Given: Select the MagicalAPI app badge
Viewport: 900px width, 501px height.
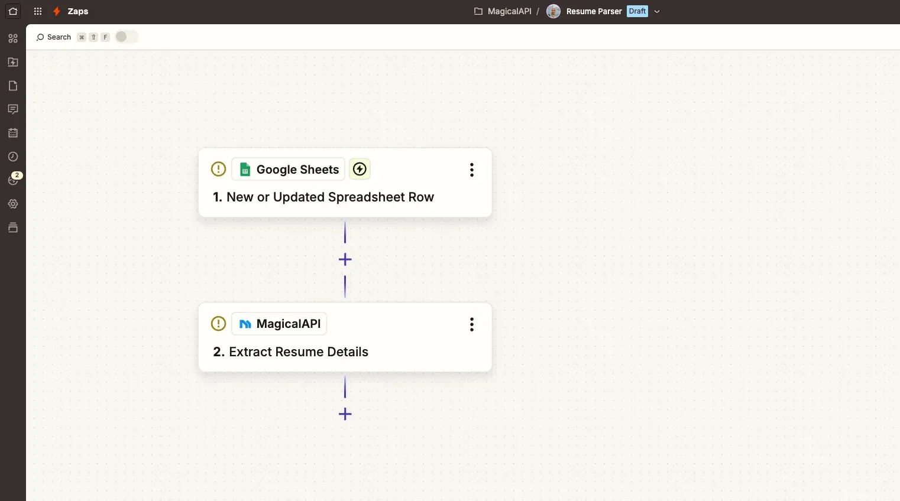Looking at the screenshot, I should [x=279, y=324].
